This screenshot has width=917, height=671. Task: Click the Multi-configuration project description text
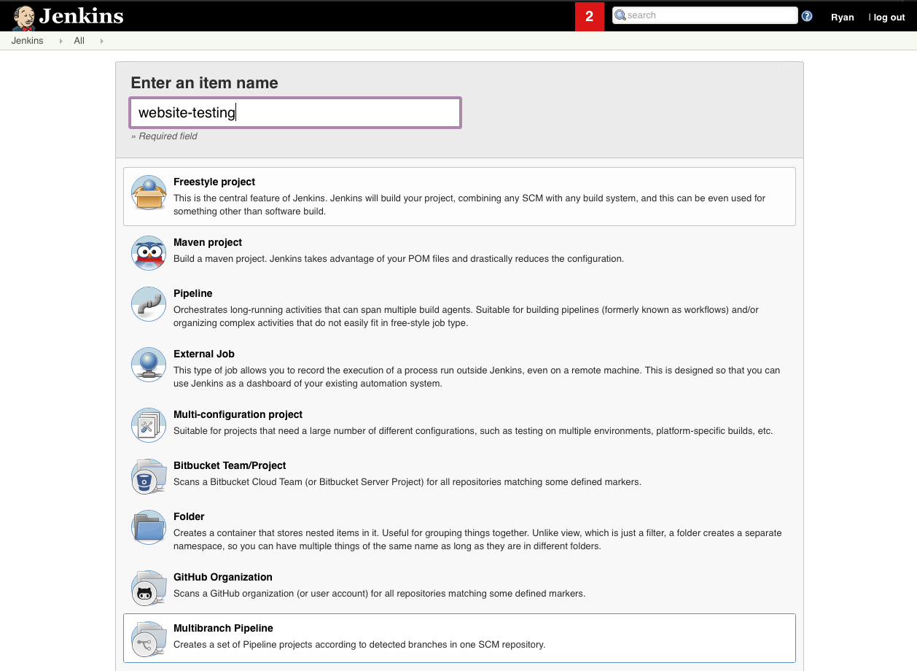[x=473, y=431]
